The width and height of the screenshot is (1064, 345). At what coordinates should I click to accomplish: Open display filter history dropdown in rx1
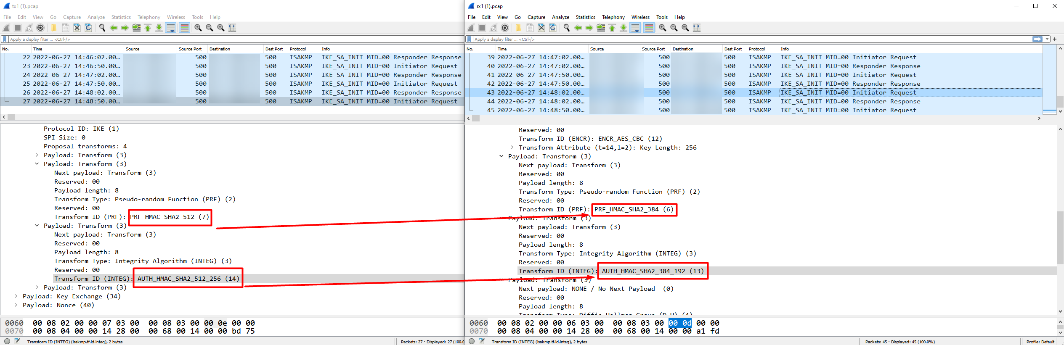1047,39
